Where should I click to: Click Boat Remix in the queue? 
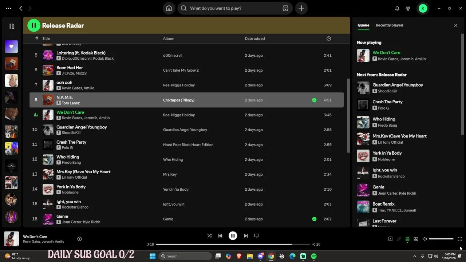pyautogui.click(x=383, y=204)
